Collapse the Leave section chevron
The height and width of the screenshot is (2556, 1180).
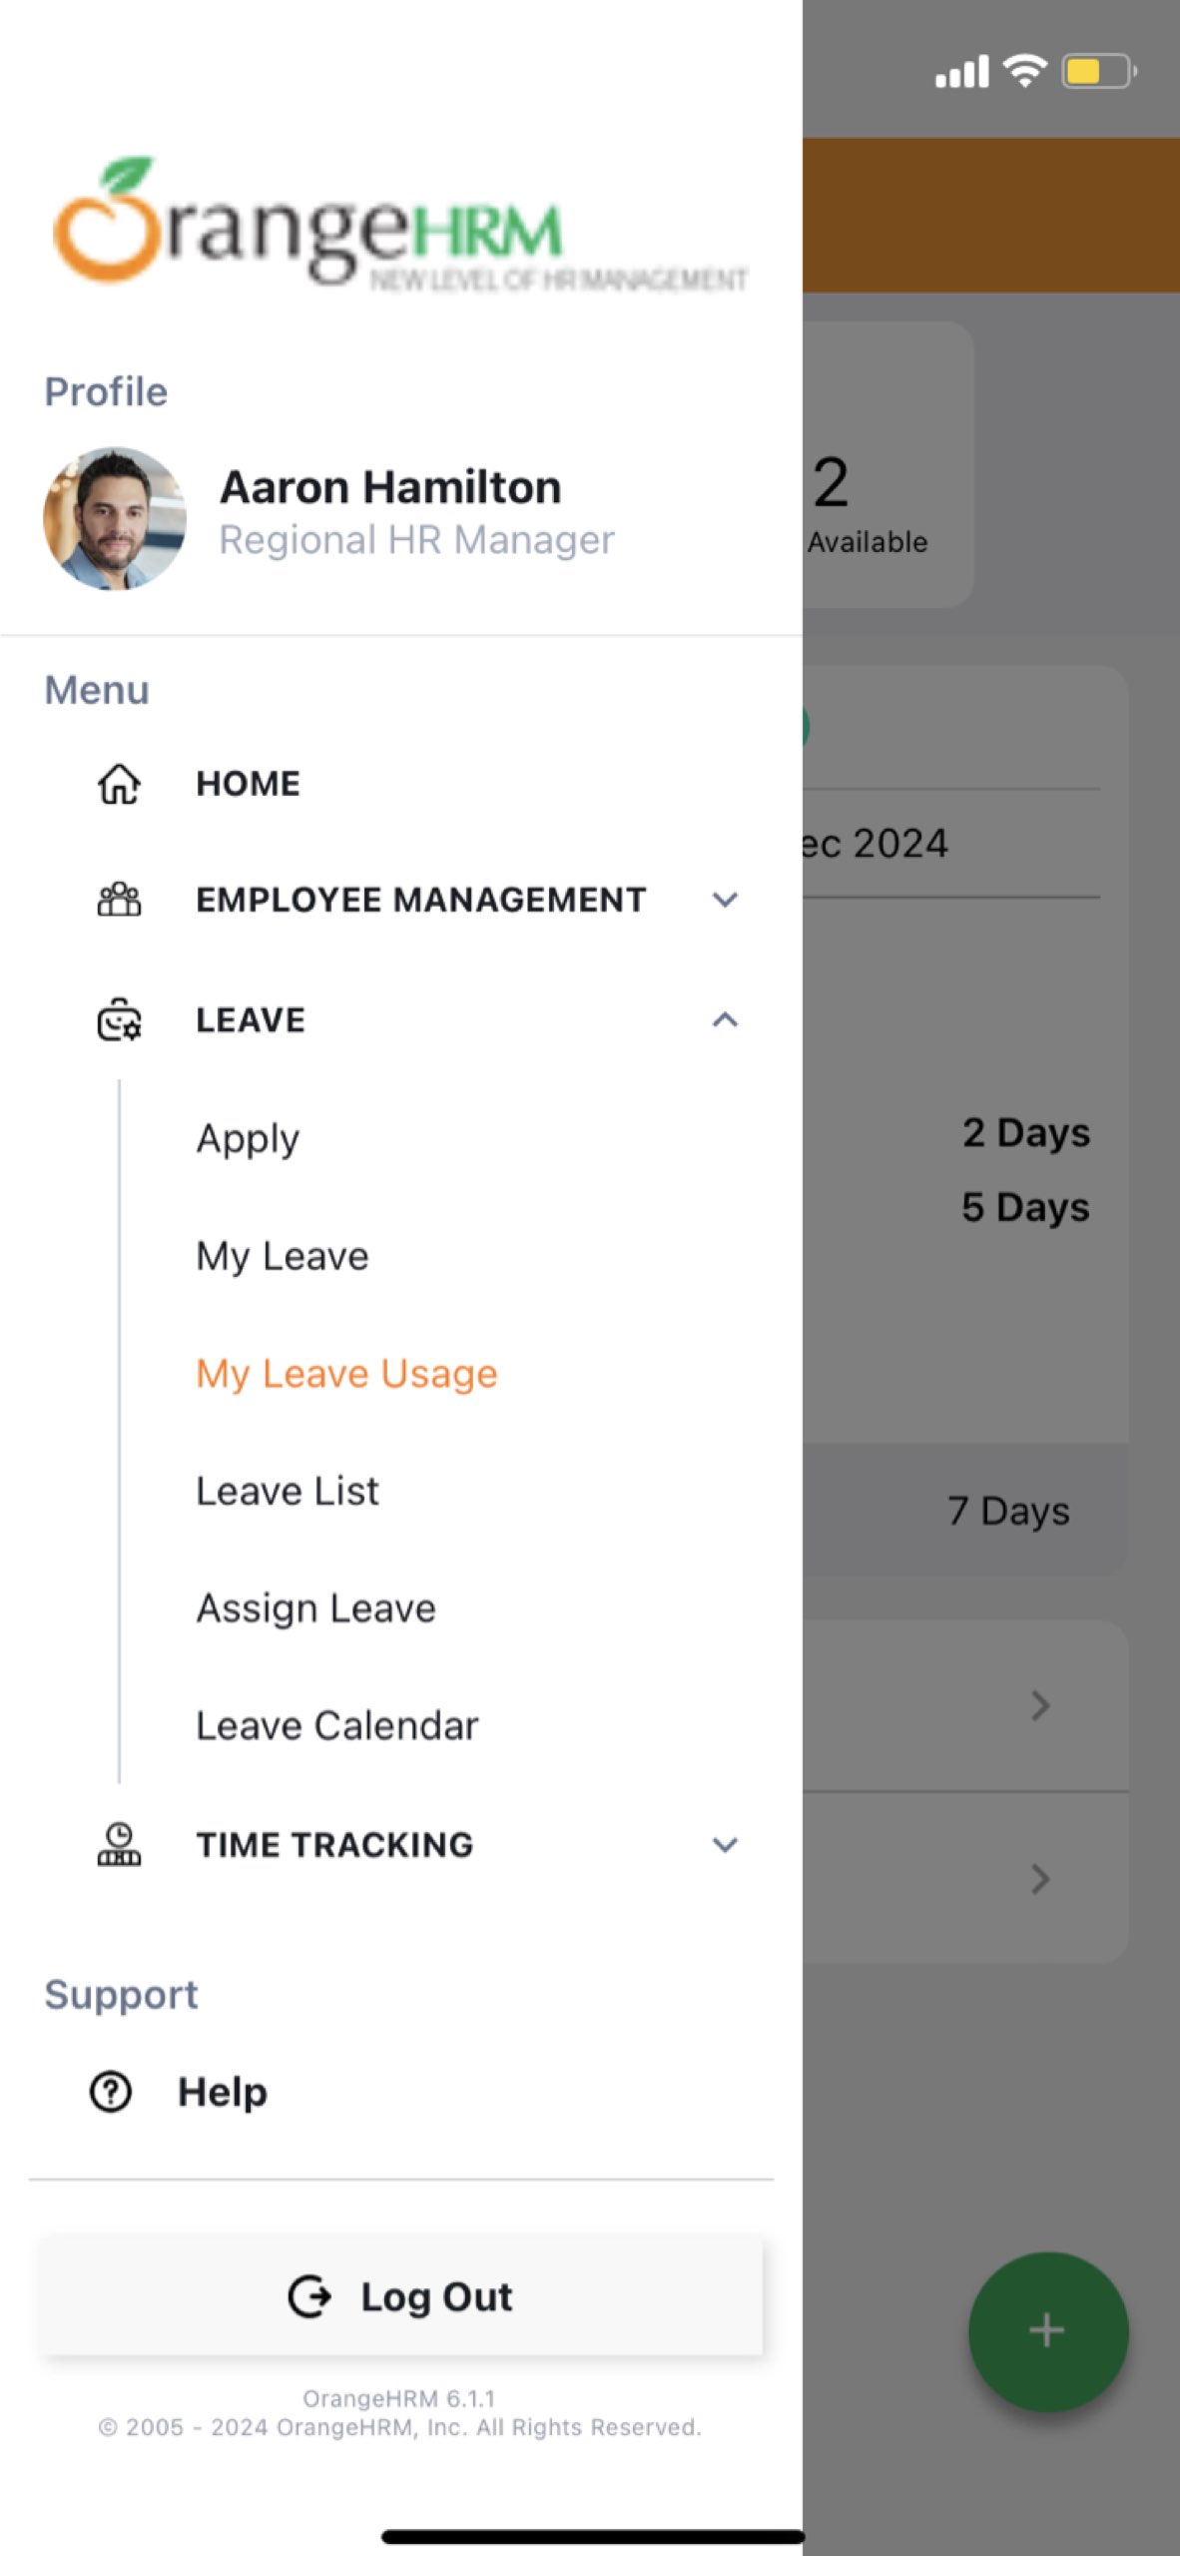click(725, 1020)
